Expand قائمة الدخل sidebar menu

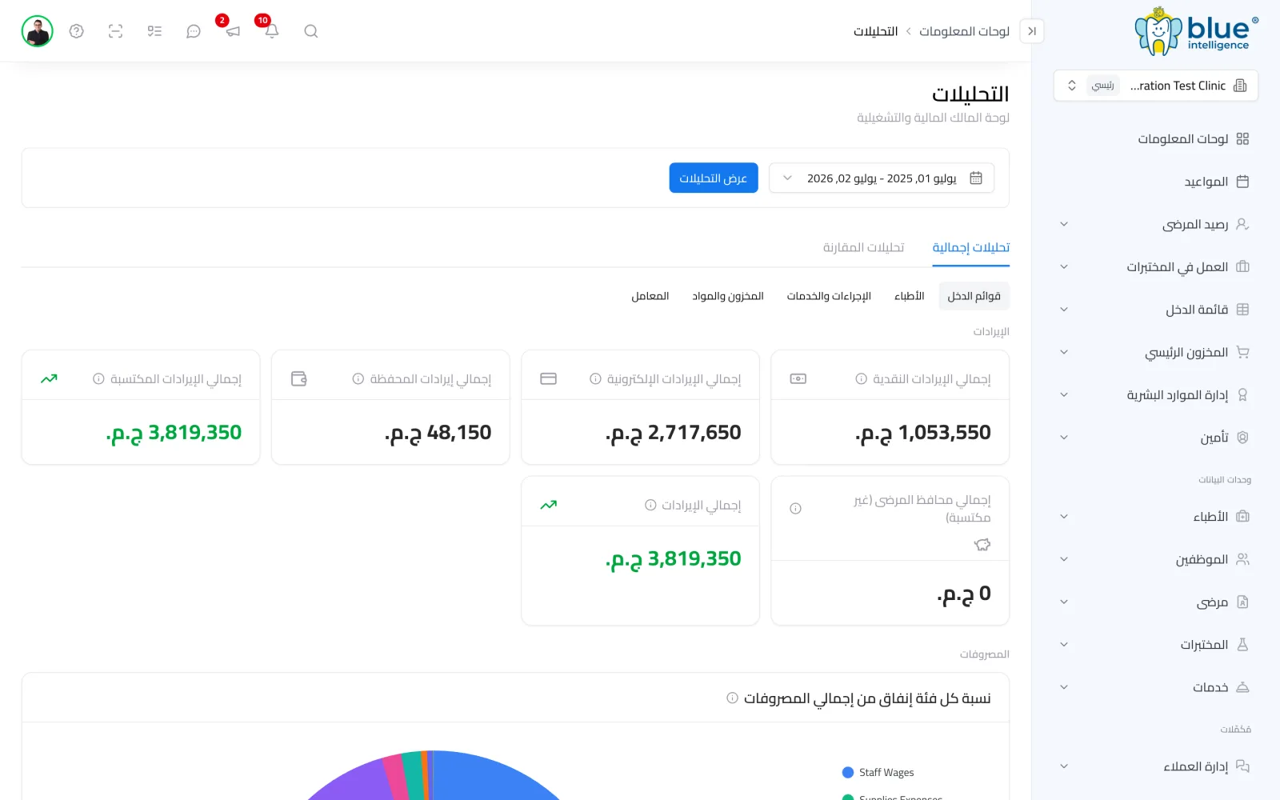coord(1064,310)
